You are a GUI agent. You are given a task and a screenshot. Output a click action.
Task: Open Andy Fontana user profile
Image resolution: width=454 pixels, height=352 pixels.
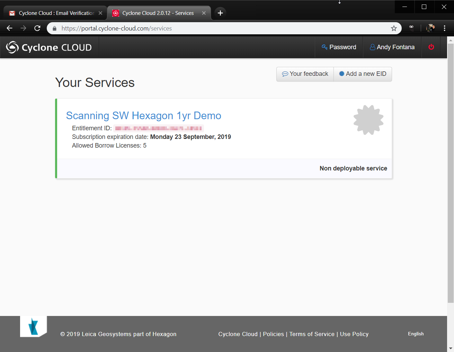coord(392,47)
